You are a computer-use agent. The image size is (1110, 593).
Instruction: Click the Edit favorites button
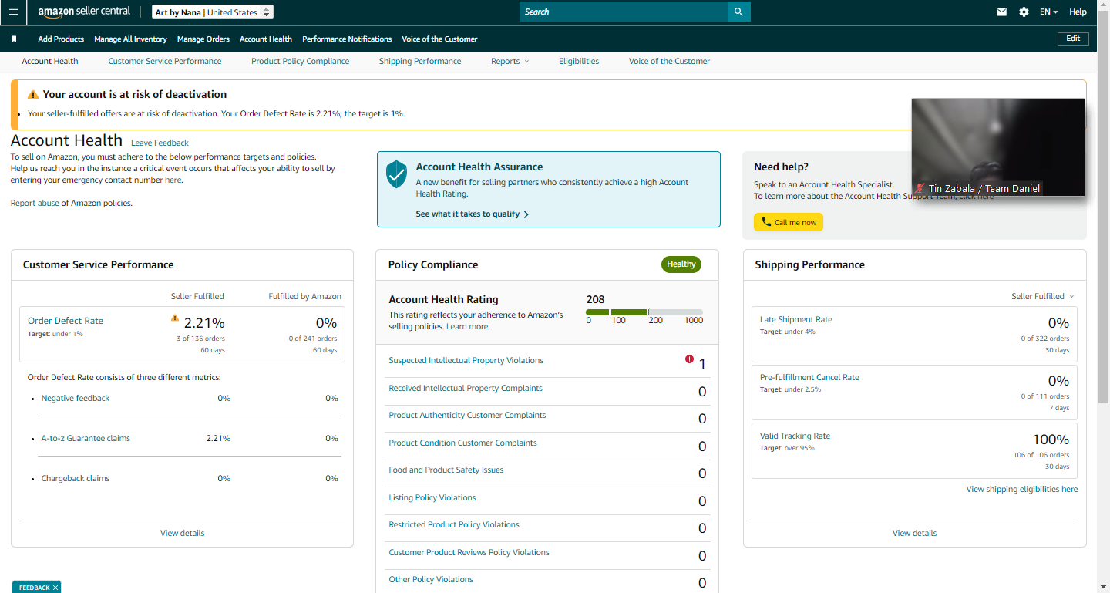[1073, 39]
